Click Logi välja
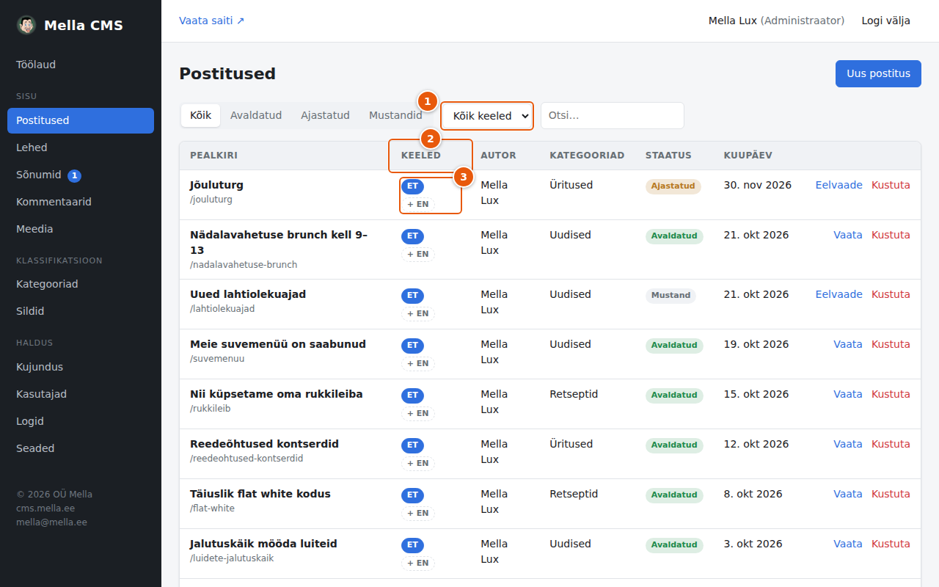Viewport: 939px width, 587px height. pyautogui.click(x=886, y=21)
